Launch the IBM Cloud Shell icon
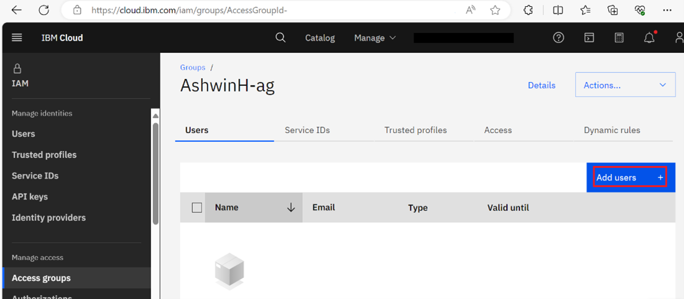Image resolution: width=684 pixels, height=299 pixels. coord(589,38)
